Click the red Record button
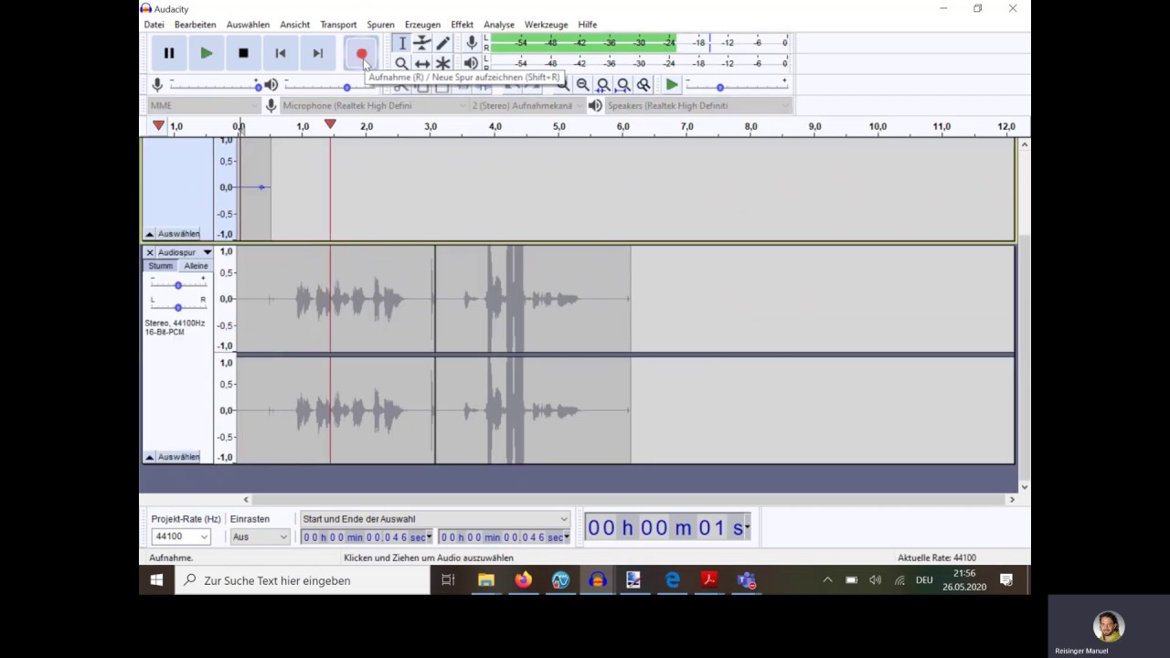 pyautogui.click(x=361, y=54)
